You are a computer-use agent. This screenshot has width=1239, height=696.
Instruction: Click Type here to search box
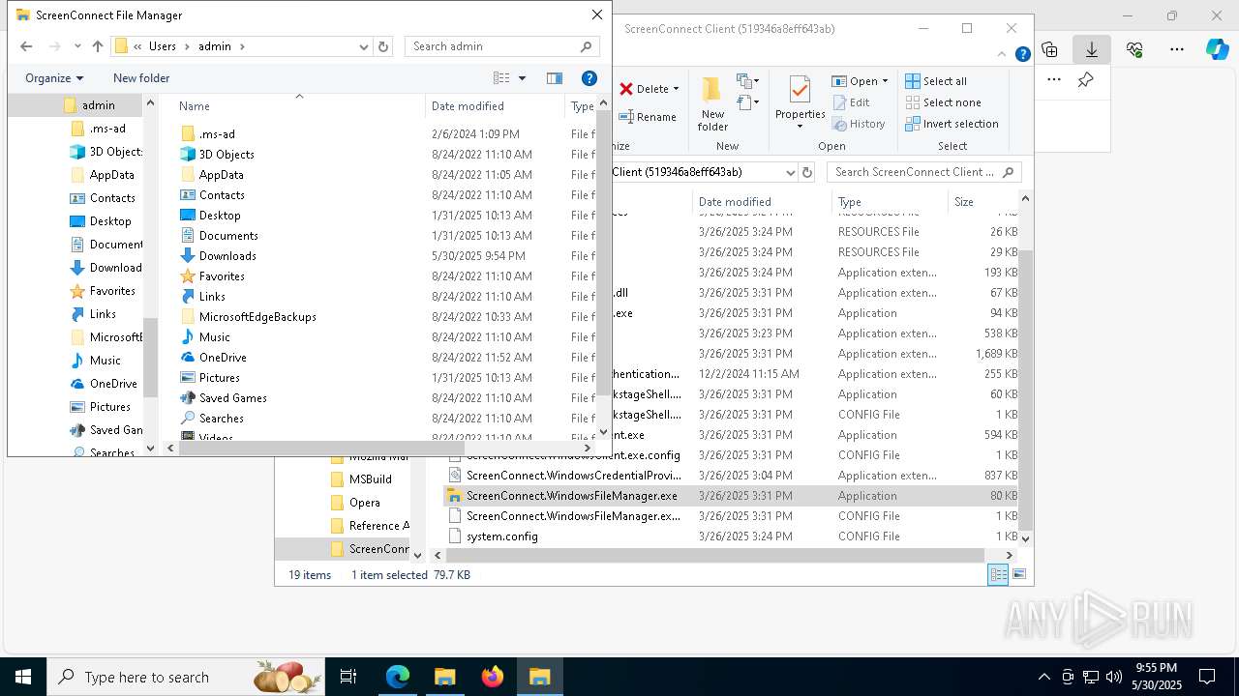(184, 677)
